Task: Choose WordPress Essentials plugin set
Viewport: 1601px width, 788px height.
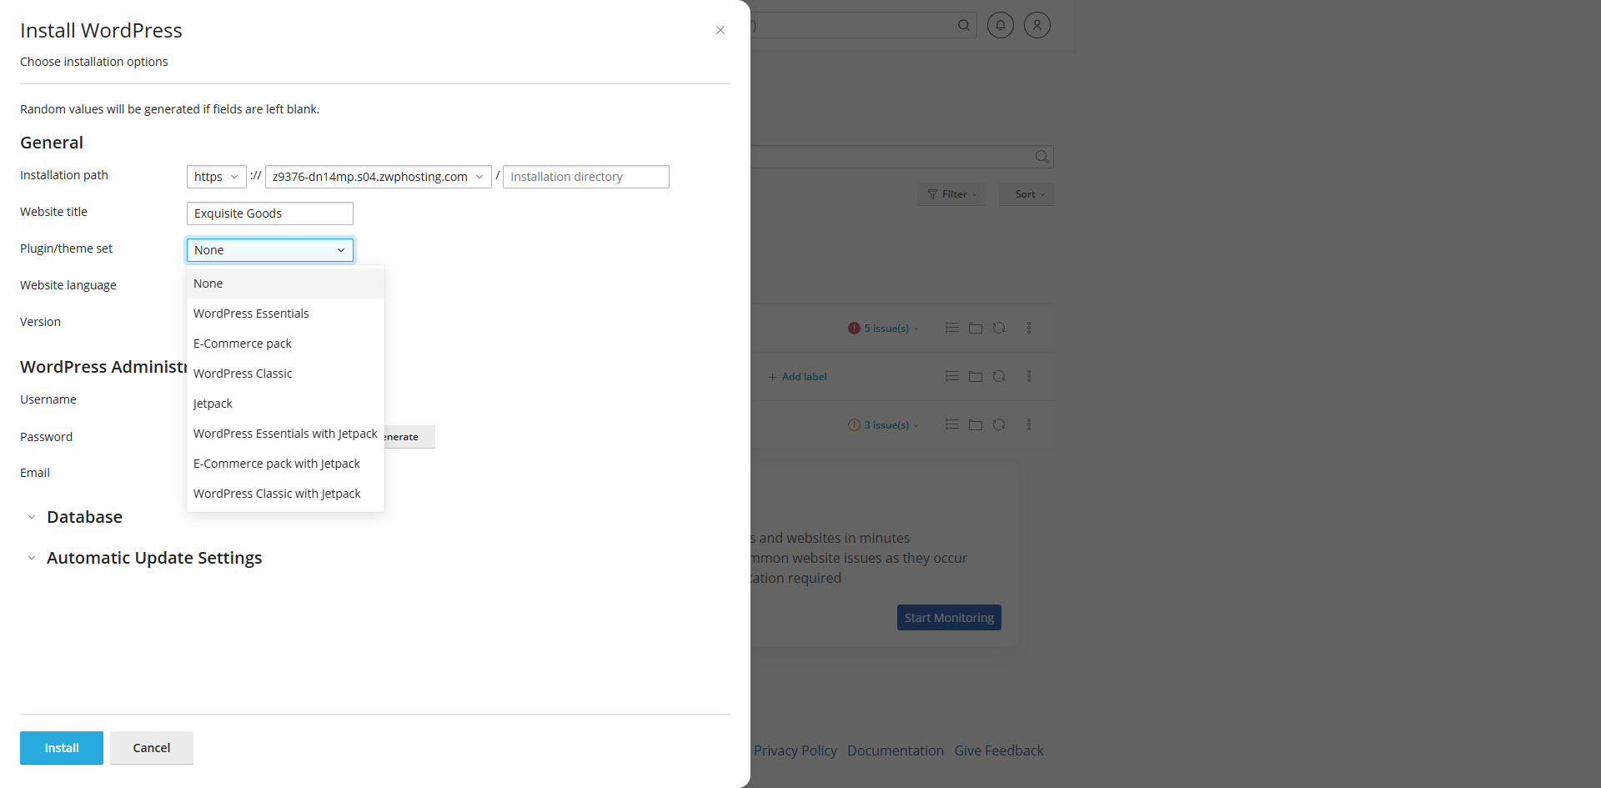Action: tap(285, 314)
